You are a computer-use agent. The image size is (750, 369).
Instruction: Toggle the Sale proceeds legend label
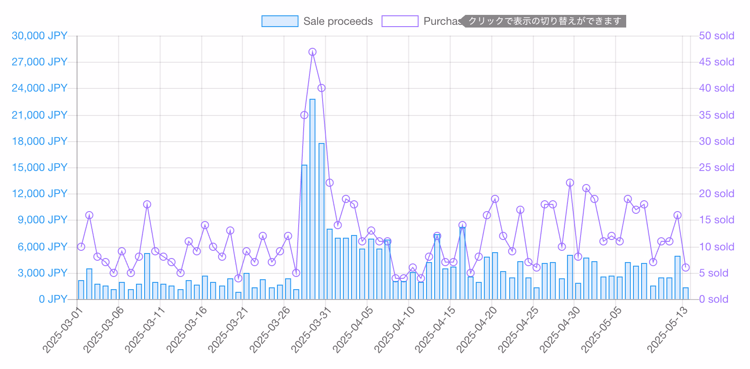pos(337,21)
